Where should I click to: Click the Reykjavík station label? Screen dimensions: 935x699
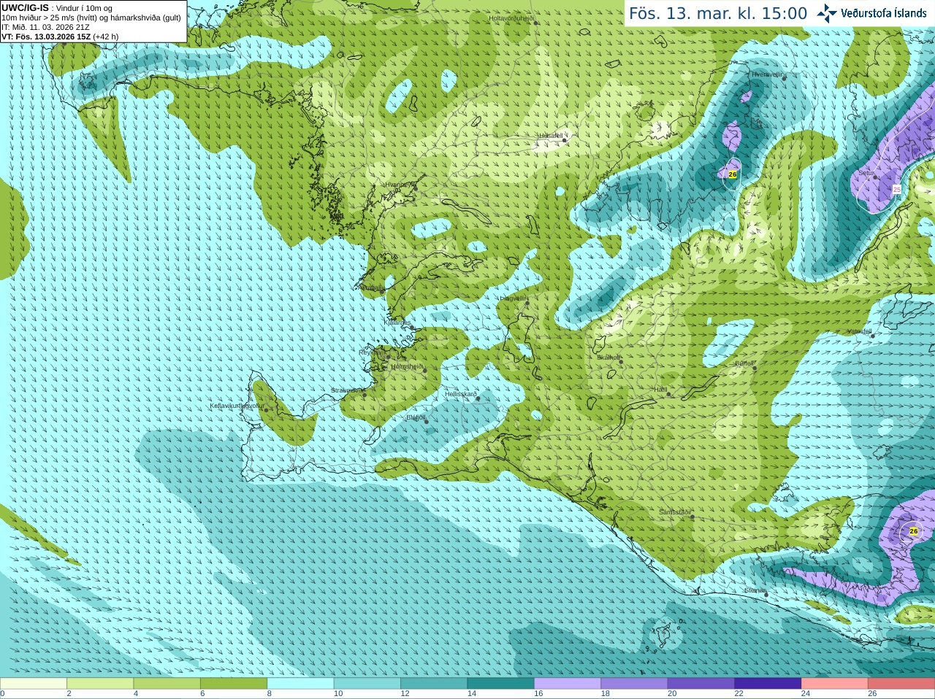coord(371,352)
